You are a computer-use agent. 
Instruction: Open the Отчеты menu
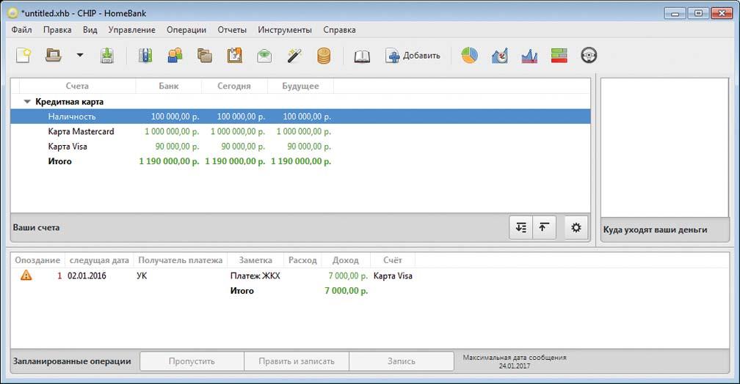(232, 30)
